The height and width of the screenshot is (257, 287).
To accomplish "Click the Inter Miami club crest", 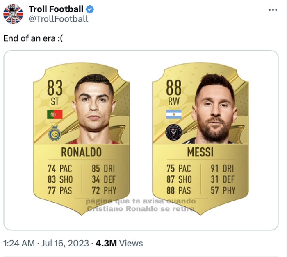I will coord(173,132).
